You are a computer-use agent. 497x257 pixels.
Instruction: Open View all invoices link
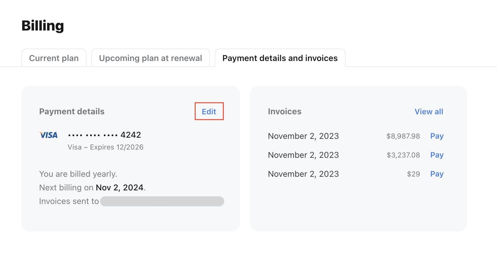[429, 111]
